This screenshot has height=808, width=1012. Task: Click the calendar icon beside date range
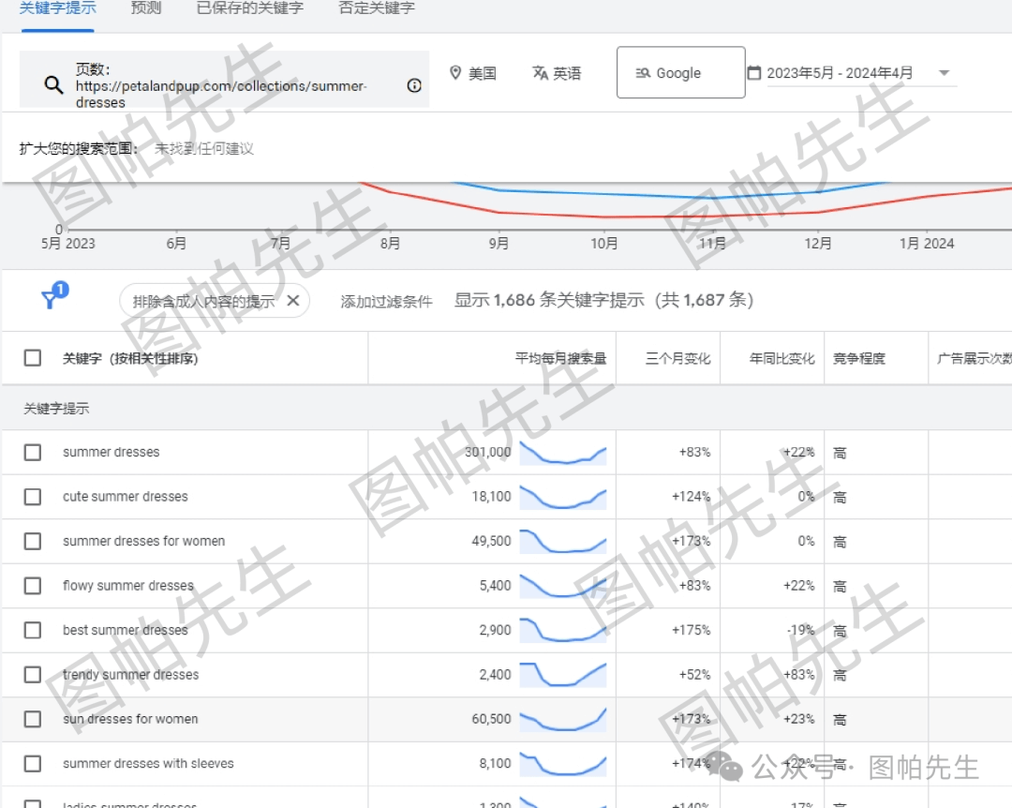(754, 73)
